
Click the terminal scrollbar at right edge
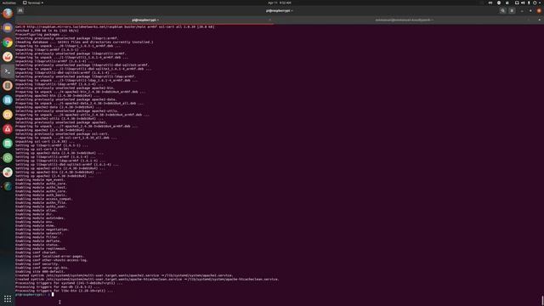point(542,300)
